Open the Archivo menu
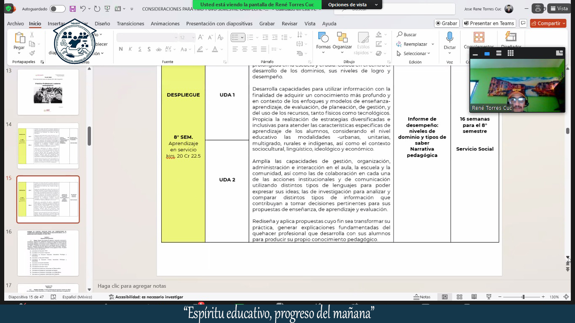Viewport: 575px width, 323px height. pos(16,24)
